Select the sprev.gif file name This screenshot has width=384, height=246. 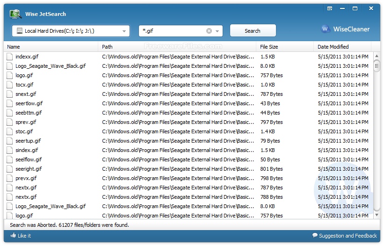coord(26,122)
